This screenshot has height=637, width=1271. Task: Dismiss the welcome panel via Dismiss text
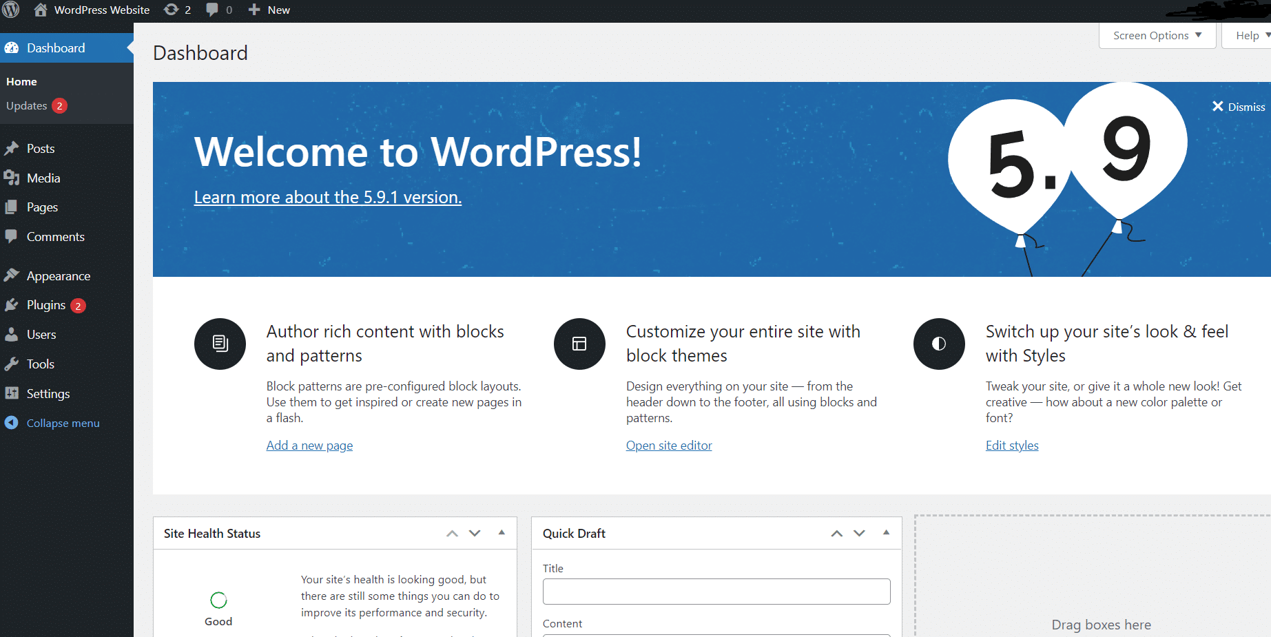[x=1246, y=107]
